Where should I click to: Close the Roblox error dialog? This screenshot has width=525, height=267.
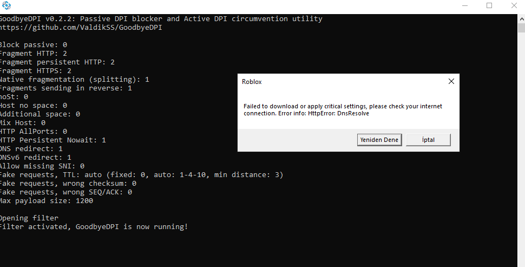[451, 81]
